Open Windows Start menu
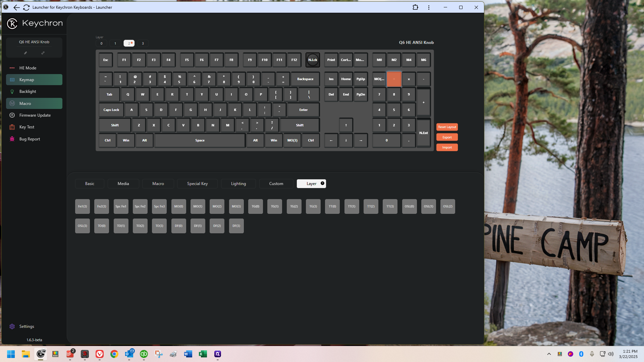 [x=11, y=354]
